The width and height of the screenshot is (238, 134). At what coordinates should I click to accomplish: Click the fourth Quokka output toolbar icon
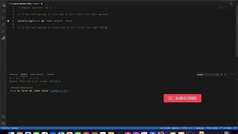tap(30, 78)
